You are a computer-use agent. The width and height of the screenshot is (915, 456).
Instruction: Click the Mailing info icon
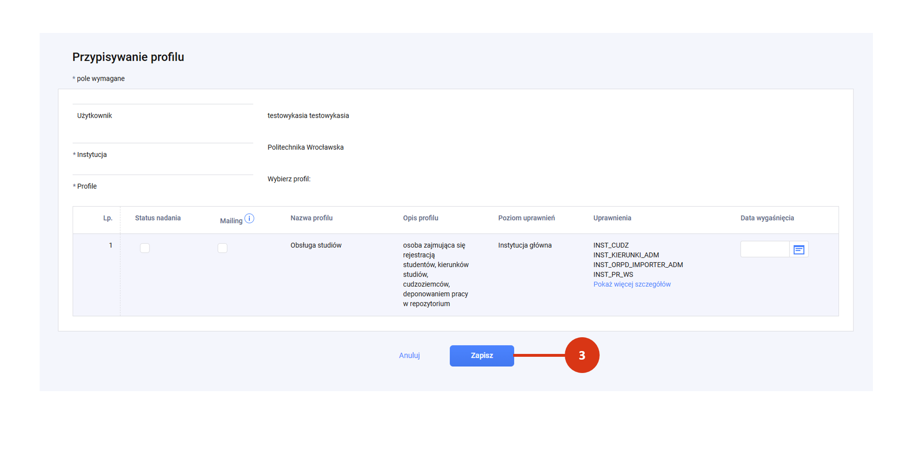(x=249, y=218)
